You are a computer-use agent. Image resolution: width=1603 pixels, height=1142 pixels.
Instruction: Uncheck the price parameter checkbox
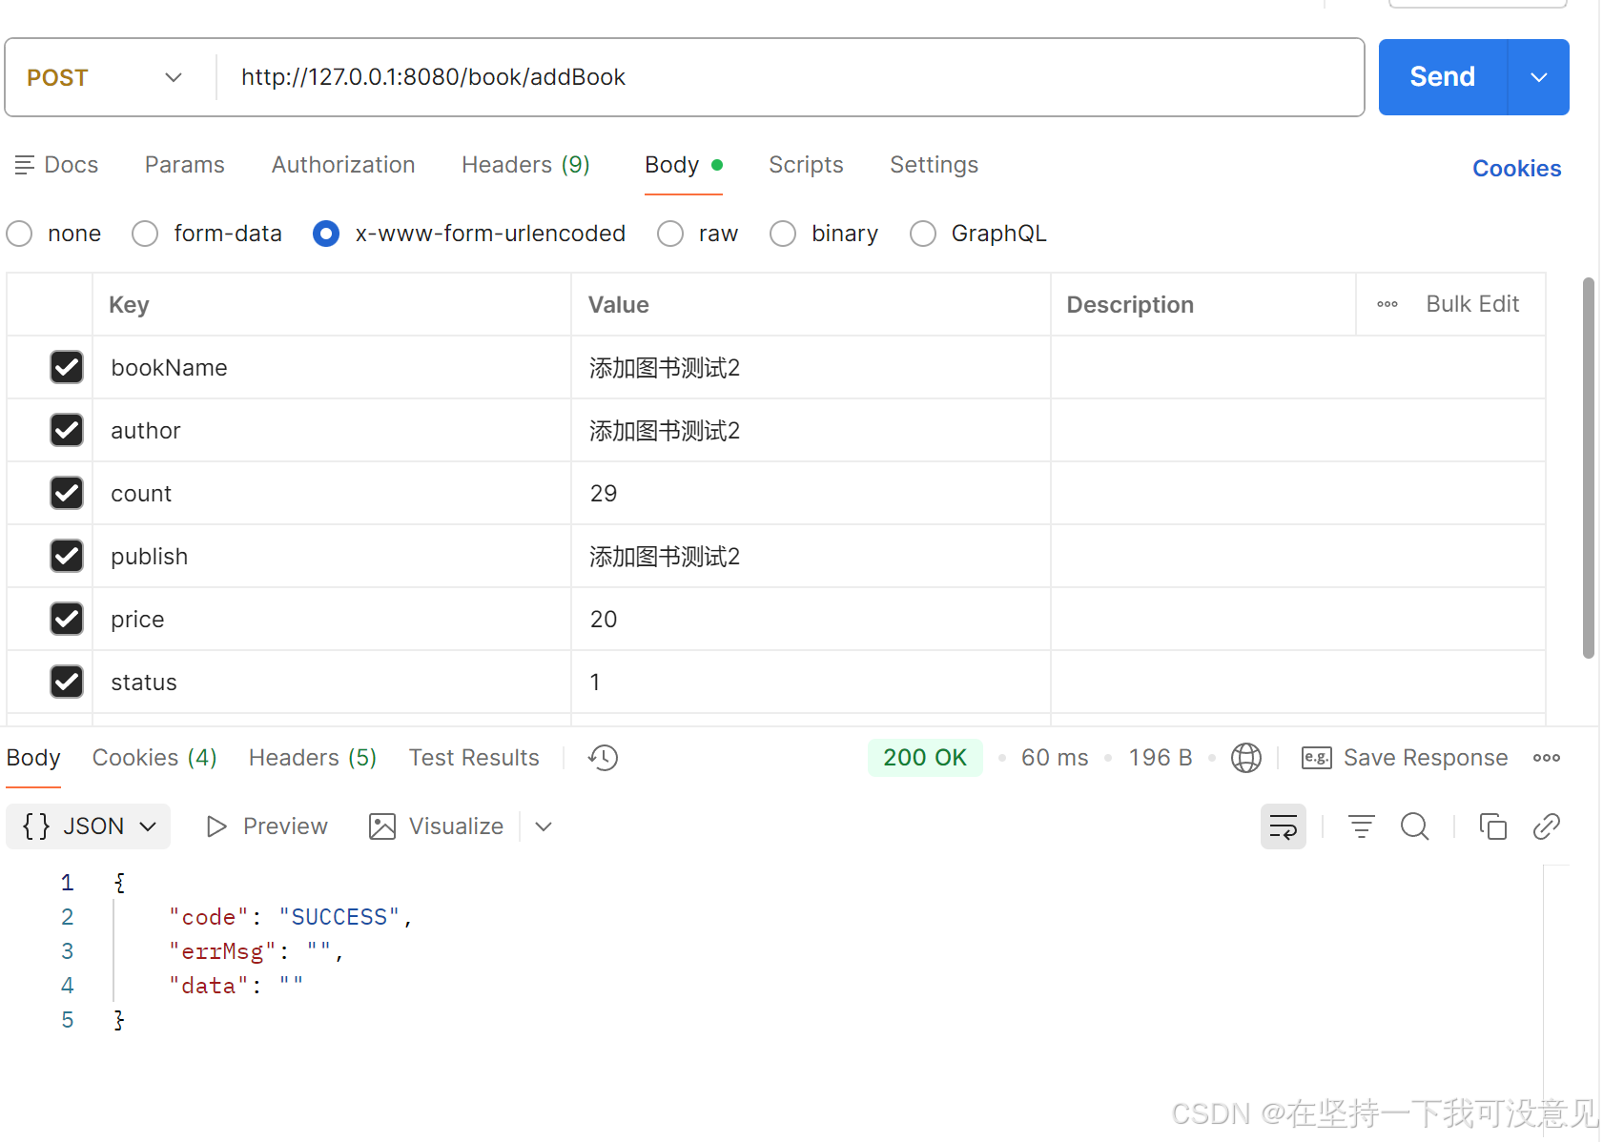(x=67, y=619)
